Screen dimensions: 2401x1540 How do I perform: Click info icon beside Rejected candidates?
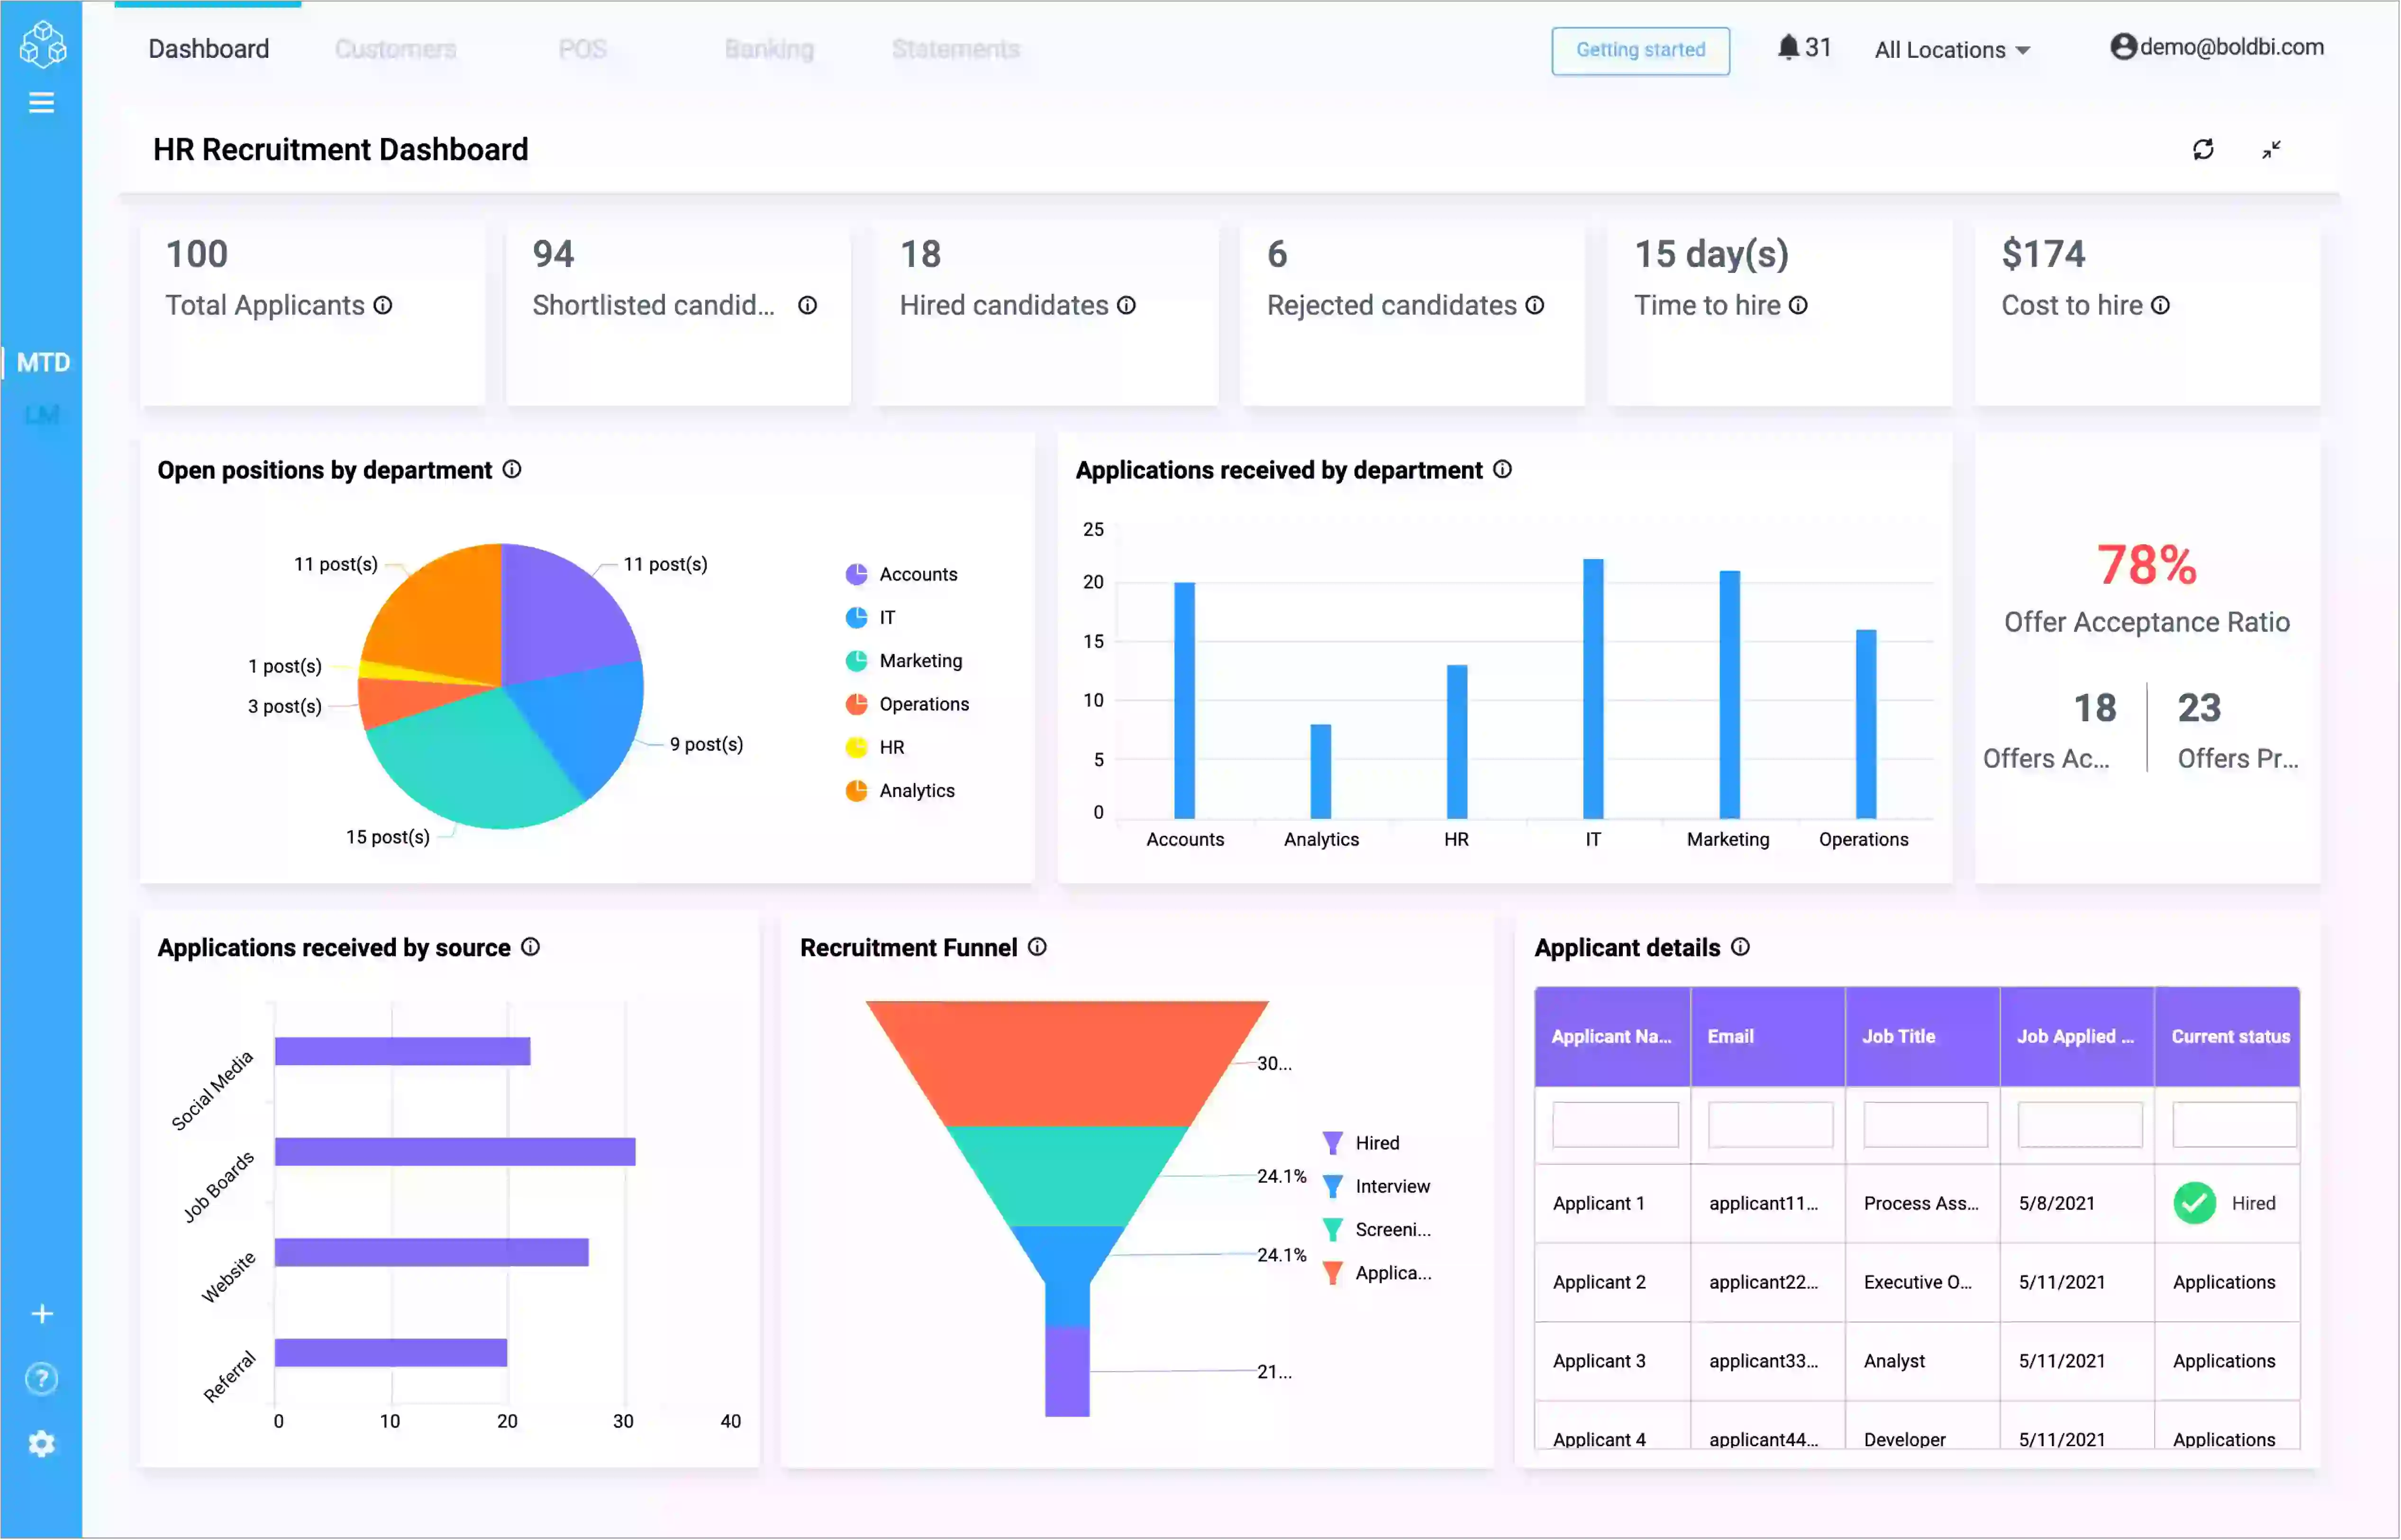tap(1536, 305)
